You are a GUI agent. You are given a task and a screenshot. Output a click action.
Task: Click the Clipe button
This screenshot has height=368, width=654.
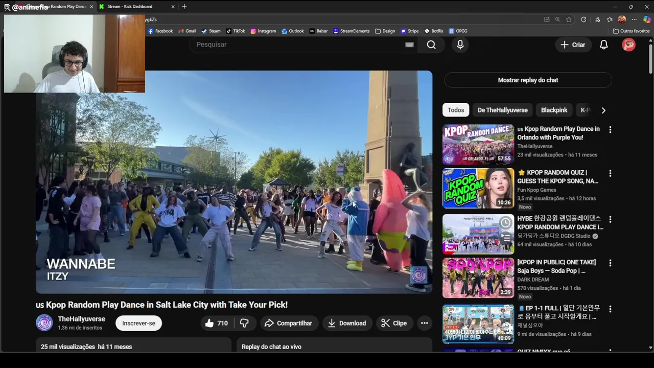(394, 323)
